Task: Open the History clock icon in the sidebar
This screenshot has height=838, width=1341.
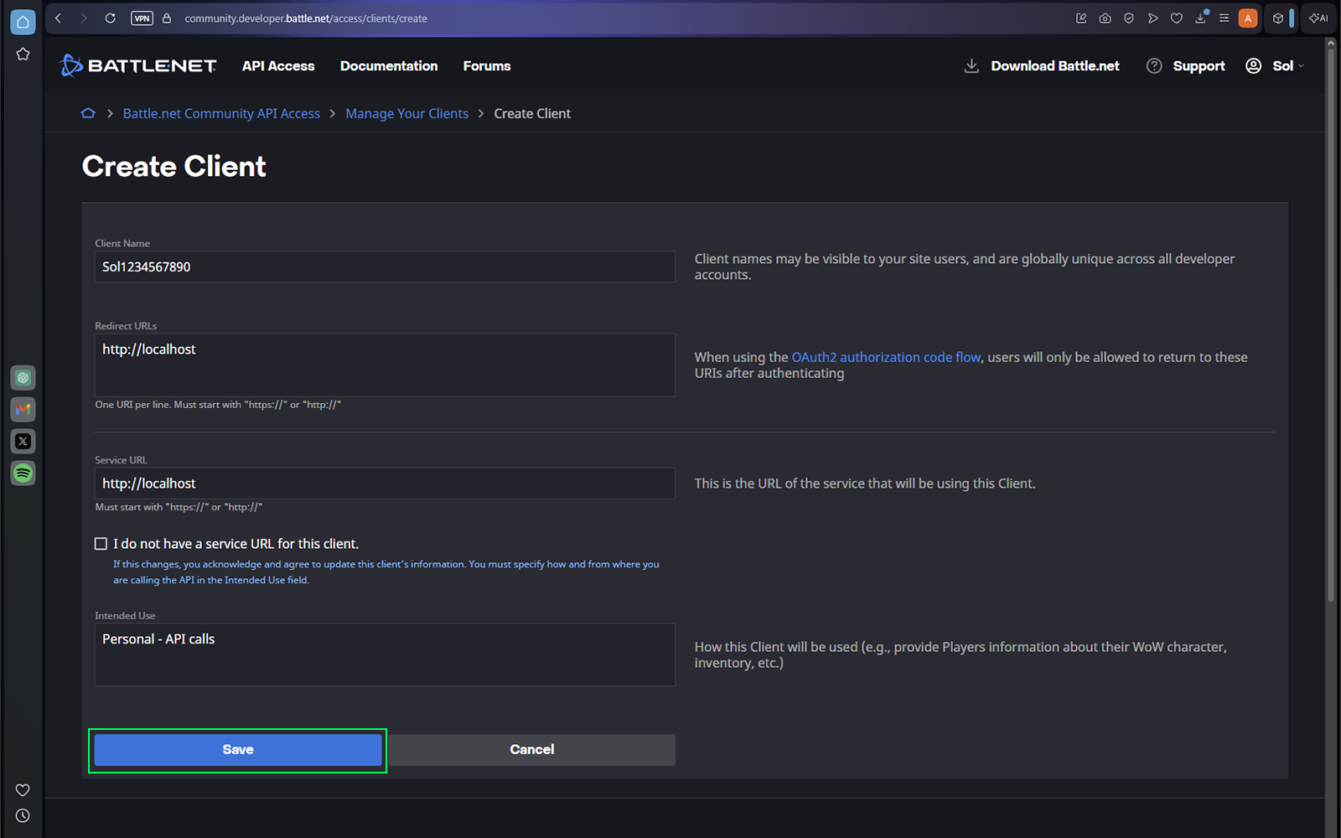Action: click(x=23, y=815)
